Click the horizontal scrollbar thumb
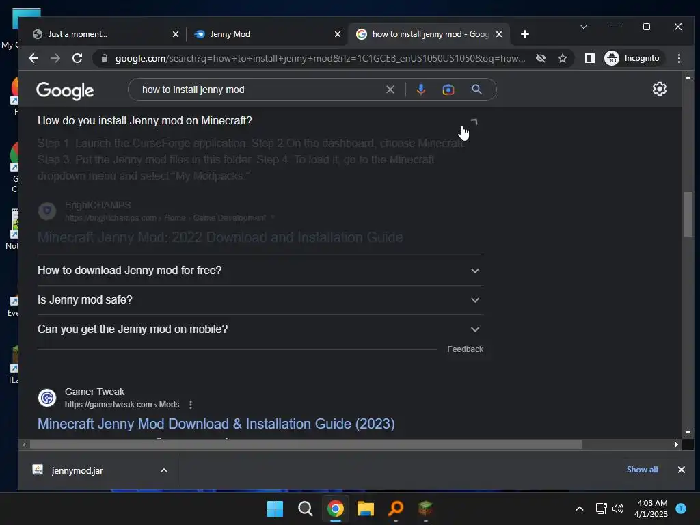Screen dimensions: 700x525 click(x=306, y=444)
